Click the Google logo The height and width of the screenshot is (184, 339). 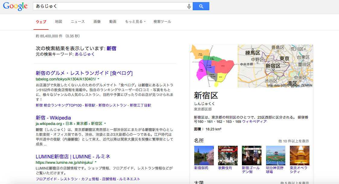point(15,6)
